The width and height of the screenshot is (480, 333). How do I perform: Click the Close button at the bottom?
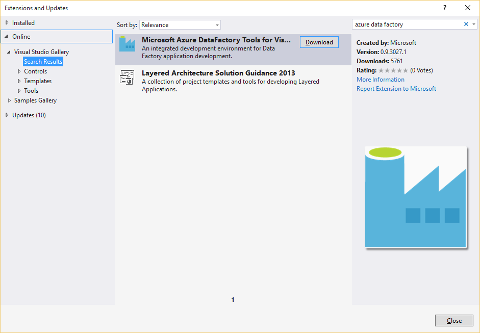point(454,320)
